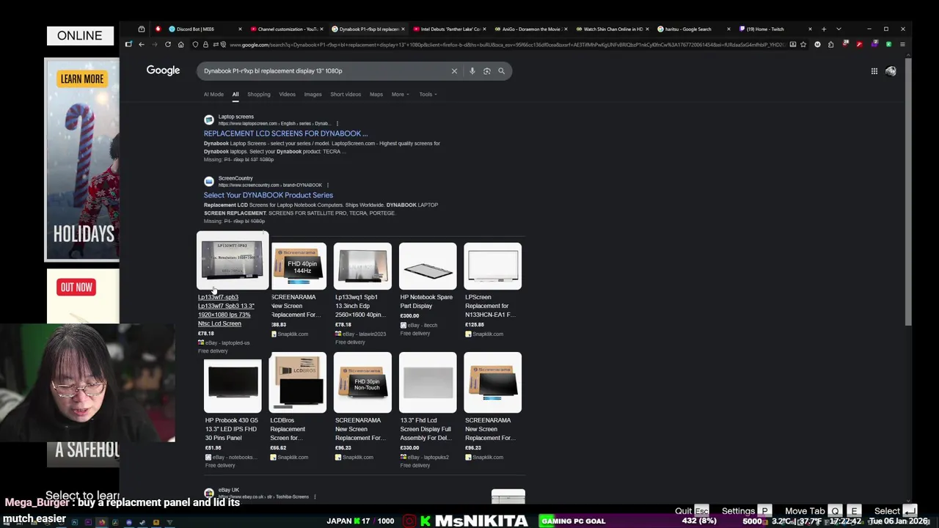
Task: Close the Discord Bot MEE6 tab
Action: pyautogui.click(x=240, y=29)
